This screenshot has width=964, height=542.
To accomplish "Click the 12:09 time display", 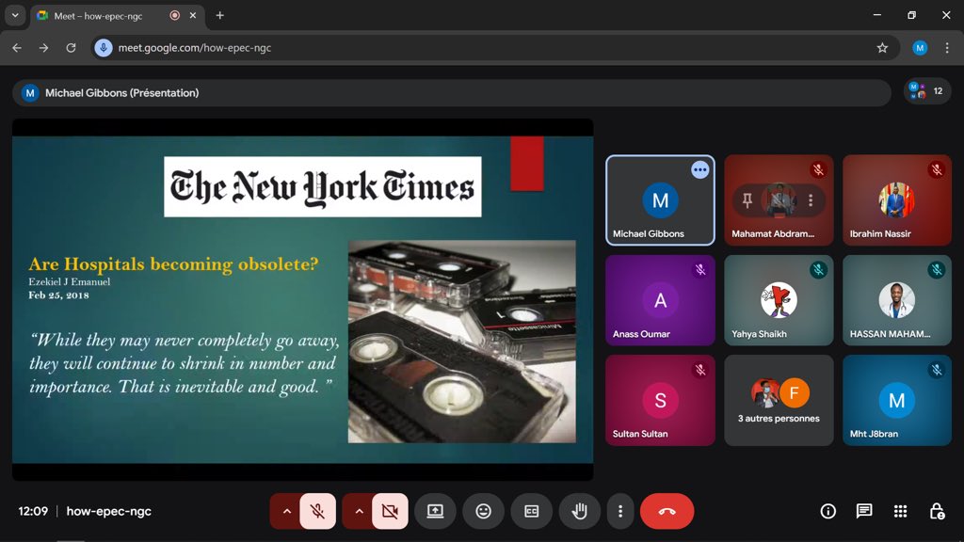I will click(x=33, y=511).
